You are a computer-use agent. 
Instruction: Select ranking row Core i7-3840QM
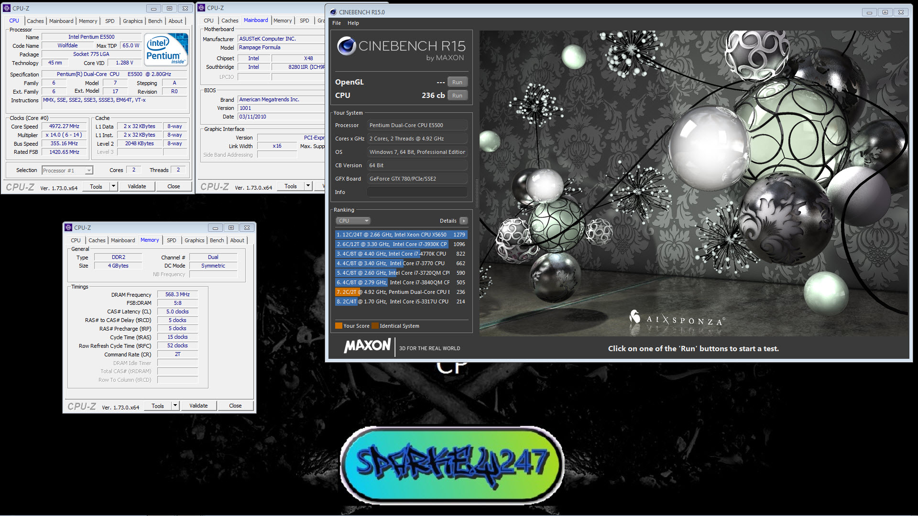tap(401, 282)
